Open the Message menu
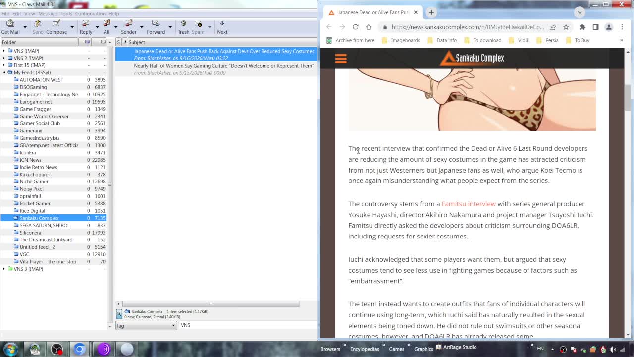This screenshot has height=357, width=634. tap(48, 14)
